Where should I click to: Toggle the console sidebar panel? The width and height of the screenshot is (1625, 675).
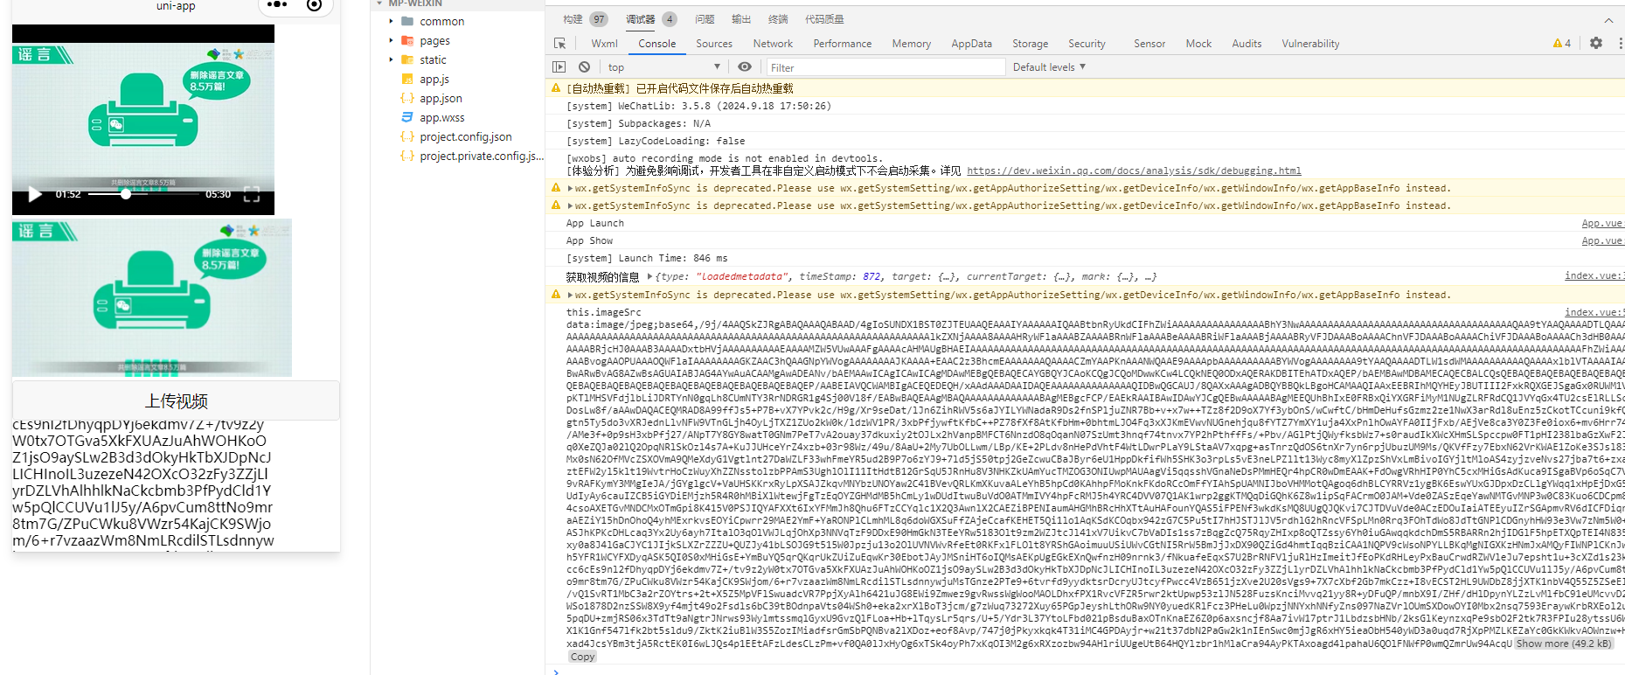(x=559, y=66)
